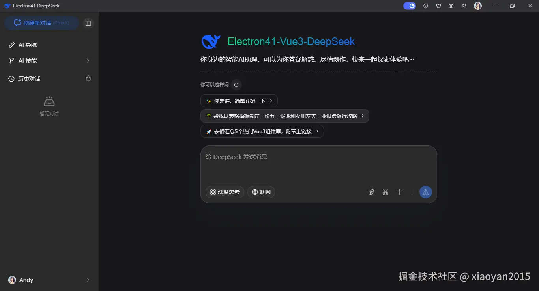539x291 pixels.
Task: Enable 联网 web search mode
Action: (x=261, y=192)
